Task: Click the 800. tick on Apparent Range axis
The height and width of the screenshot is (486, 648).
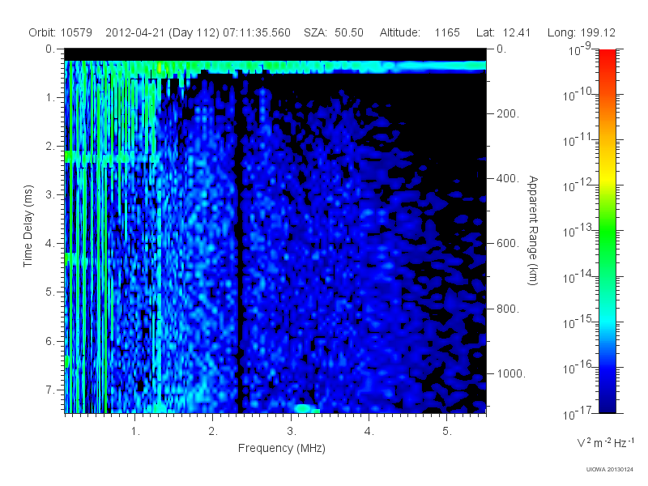Action: point(508,309)
